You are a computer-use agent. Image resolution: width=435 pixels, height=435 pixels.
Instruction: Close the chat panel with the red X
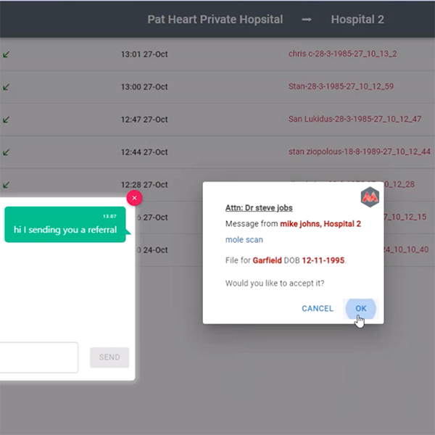134,198
